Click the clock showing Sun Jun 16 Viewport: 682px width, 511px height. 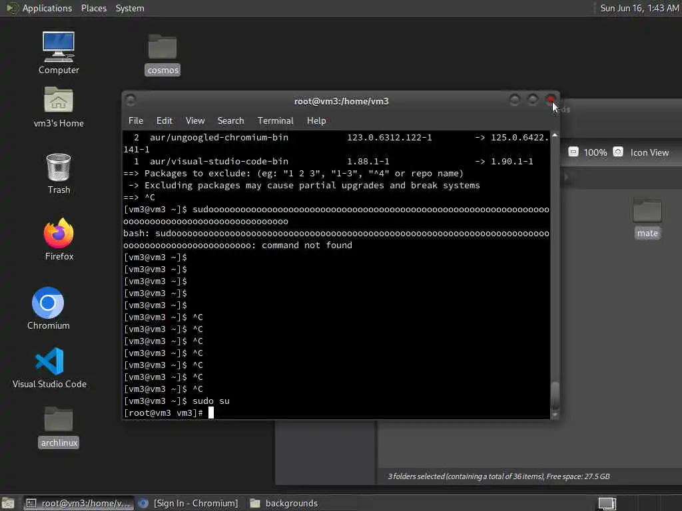[639, 8]
